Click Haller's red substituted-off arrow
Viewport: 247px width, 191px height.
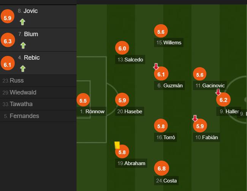[218, 92]
